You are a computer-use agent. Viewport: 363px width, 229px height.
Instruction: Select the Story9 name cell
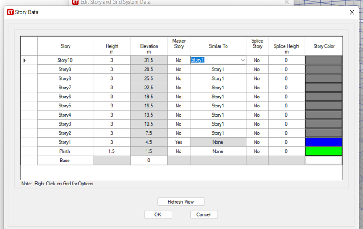(65, 69)
